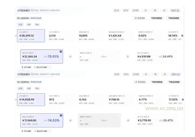195x137 pixels.
Task: Click help icon beside 支付金额 ¥14,838.90
Action: 27,96
